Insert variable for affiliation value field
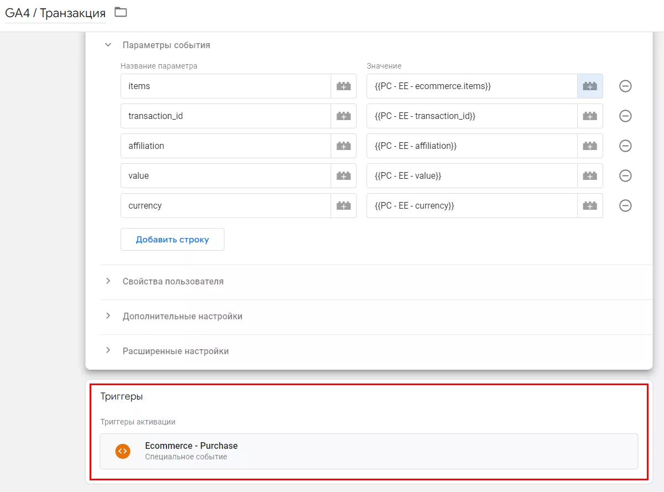 (590, 146)
